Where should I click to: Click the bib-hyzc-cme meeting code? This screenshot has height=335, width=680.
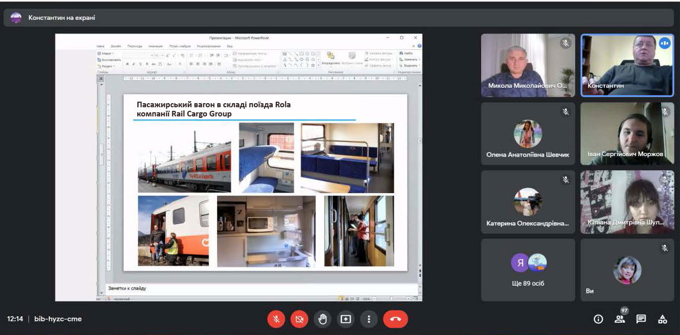[x=58, y=319]
